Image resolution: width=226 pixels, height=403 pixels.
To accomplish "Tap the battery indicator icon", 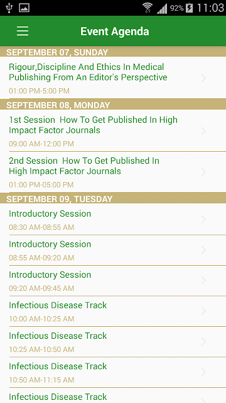I will tap(189, 8).
